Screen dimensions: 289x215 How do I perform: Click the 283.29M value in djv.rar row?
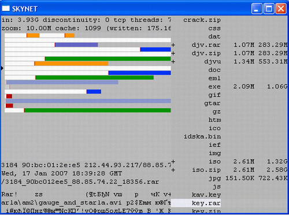(x=273, y=45)
